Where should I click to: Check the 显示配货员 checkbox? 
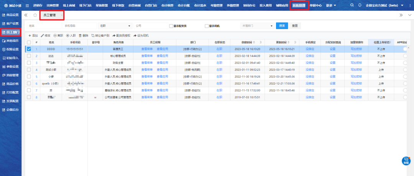171,26
